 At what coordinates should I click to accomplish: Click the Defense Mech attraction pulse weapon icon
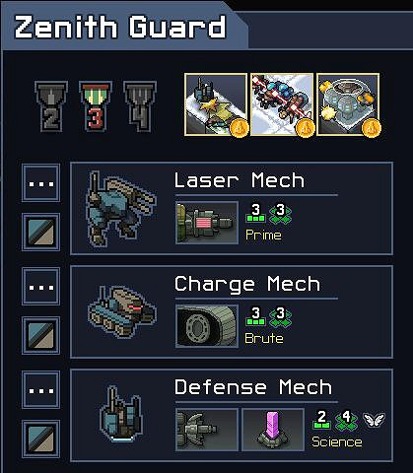(x=207, y=430)
